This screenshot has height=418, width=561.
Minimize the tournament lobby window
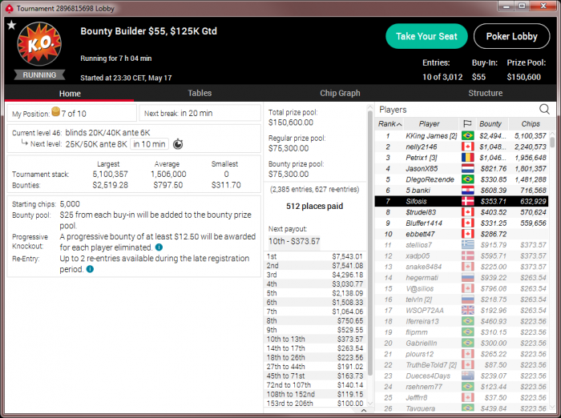[506, 6]
